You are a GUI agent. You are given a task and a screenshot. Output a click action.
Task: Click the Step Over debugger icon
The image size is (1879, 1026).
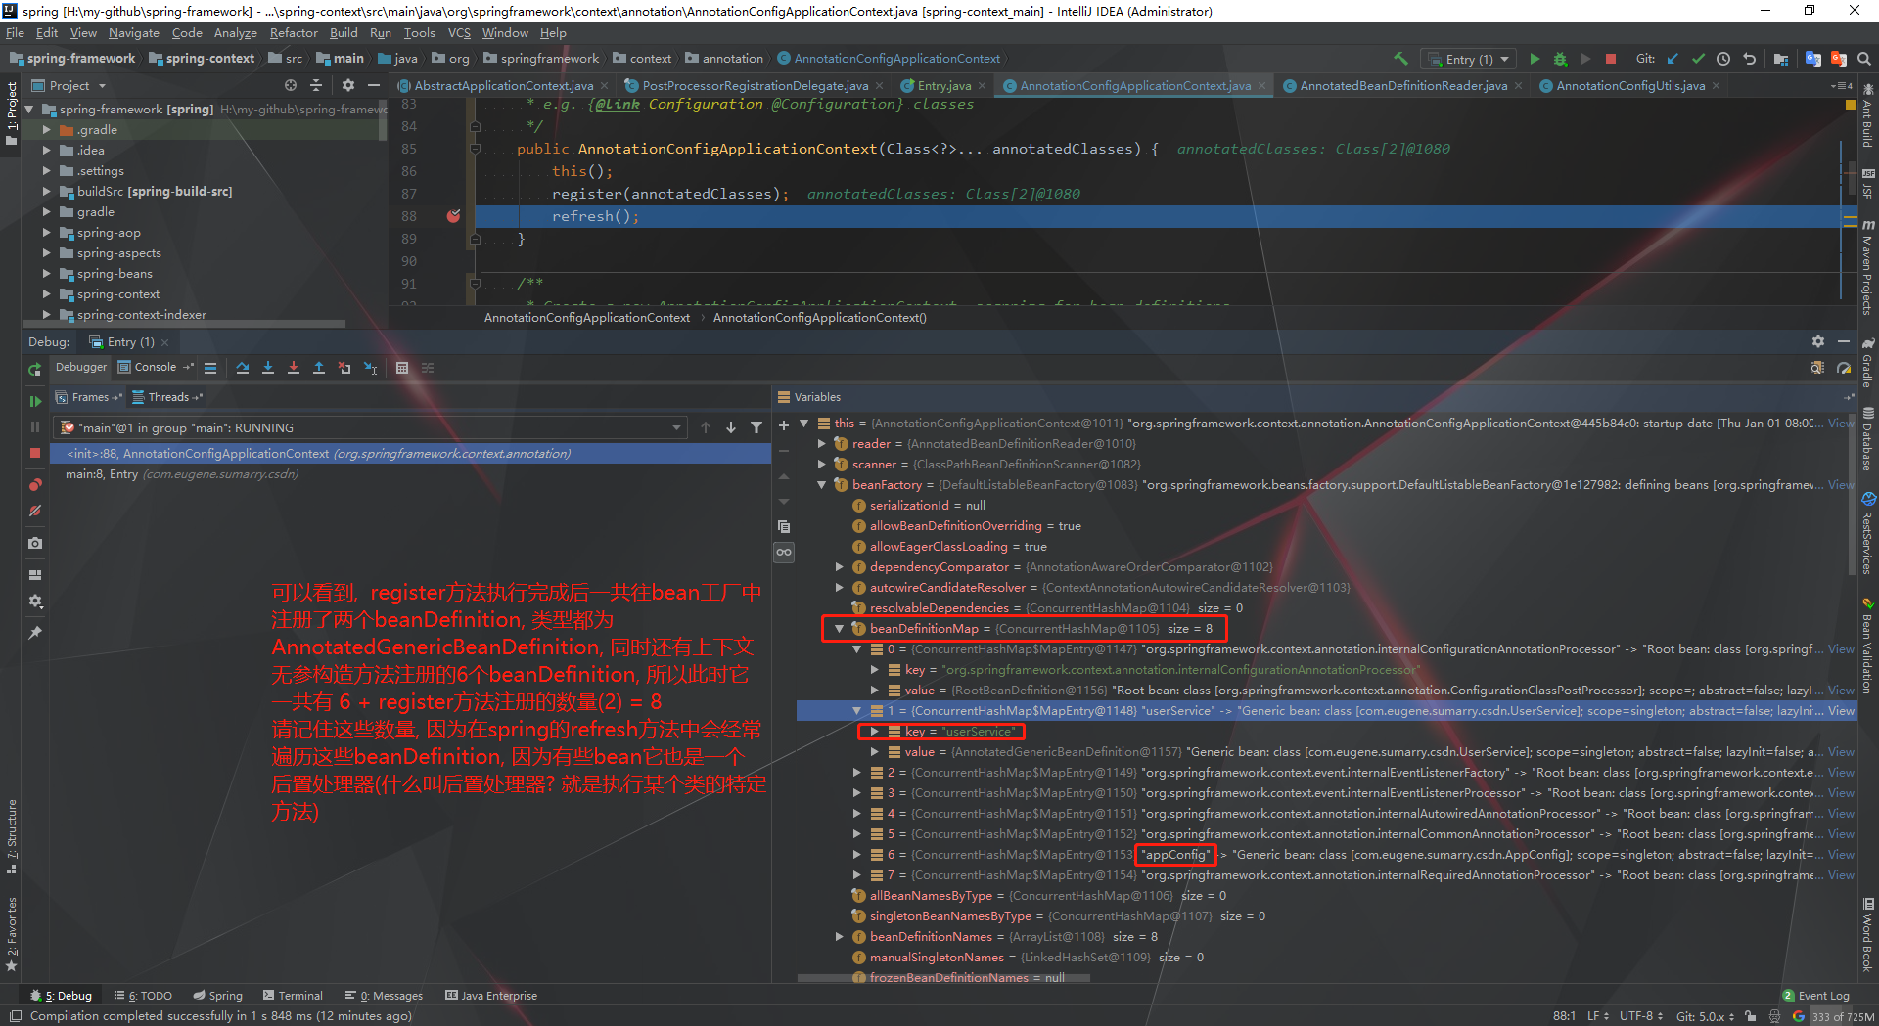click(243, 368)
